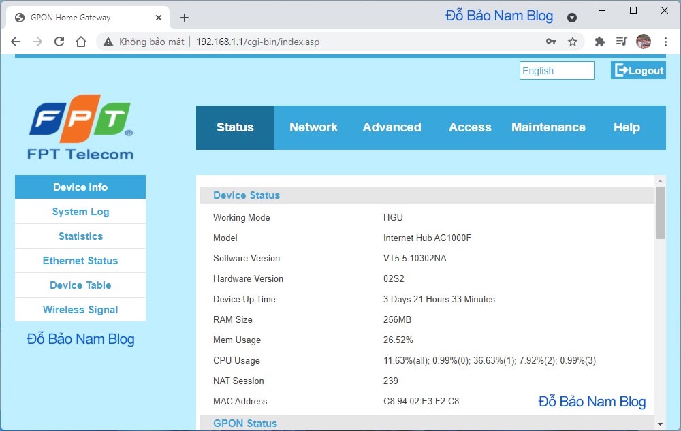Click the Logout button
The height and width of the screenshot is (431, 681).
(638, 70)
